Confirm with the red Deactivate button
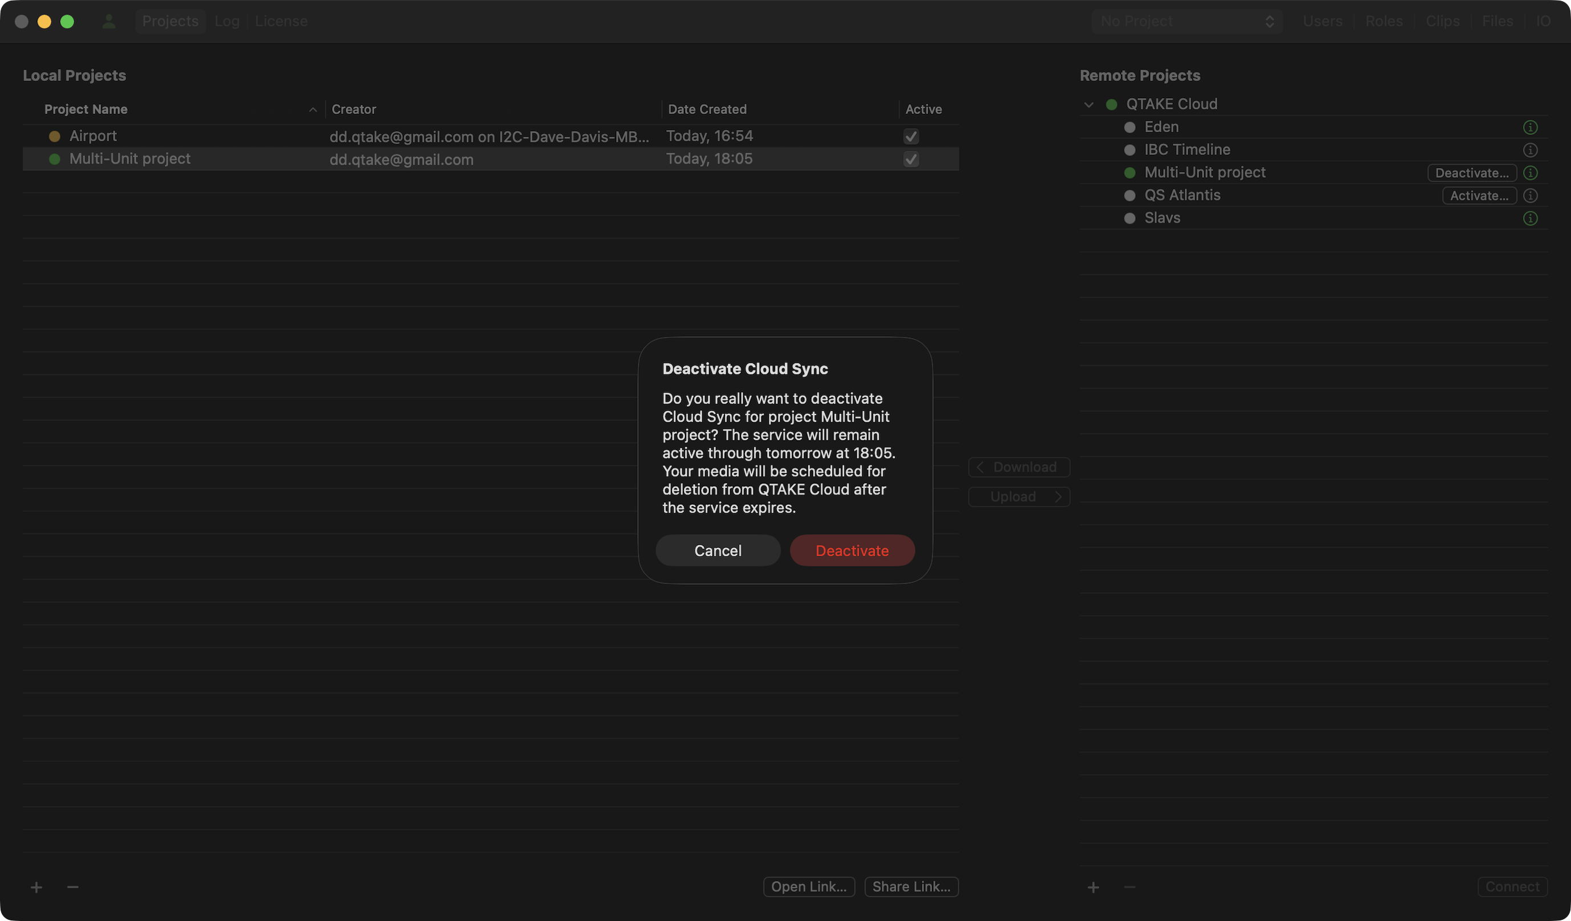This screenshot has width=1571, height=921. pyautogui.click(x=852, y=551)
